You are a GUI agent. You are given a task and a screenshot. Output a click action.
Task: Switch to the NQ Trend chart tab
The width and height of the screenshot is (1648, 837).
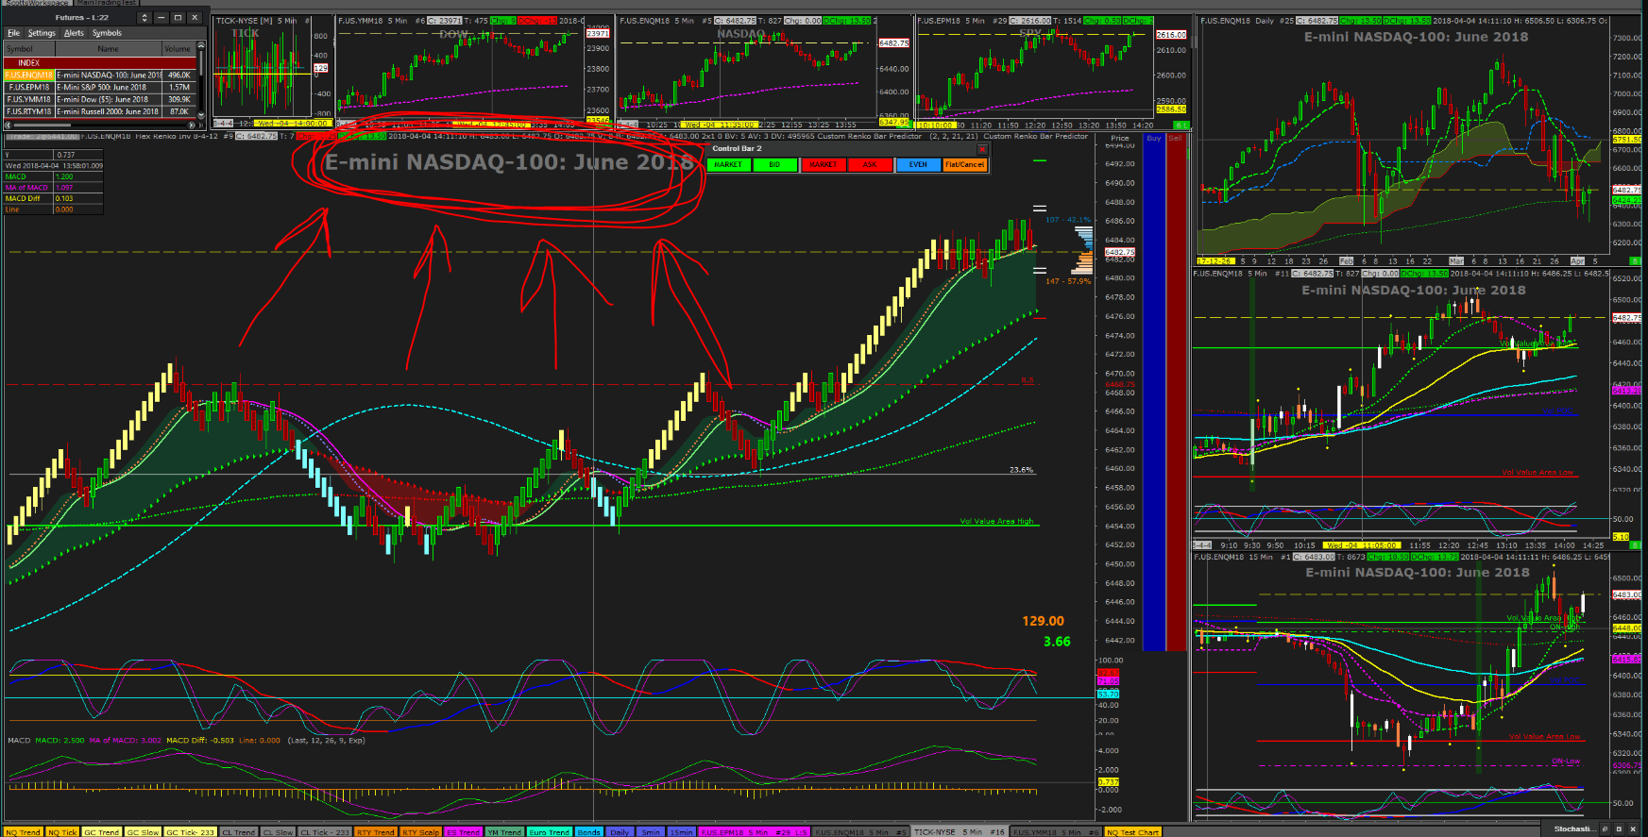[x=24, y=832]
